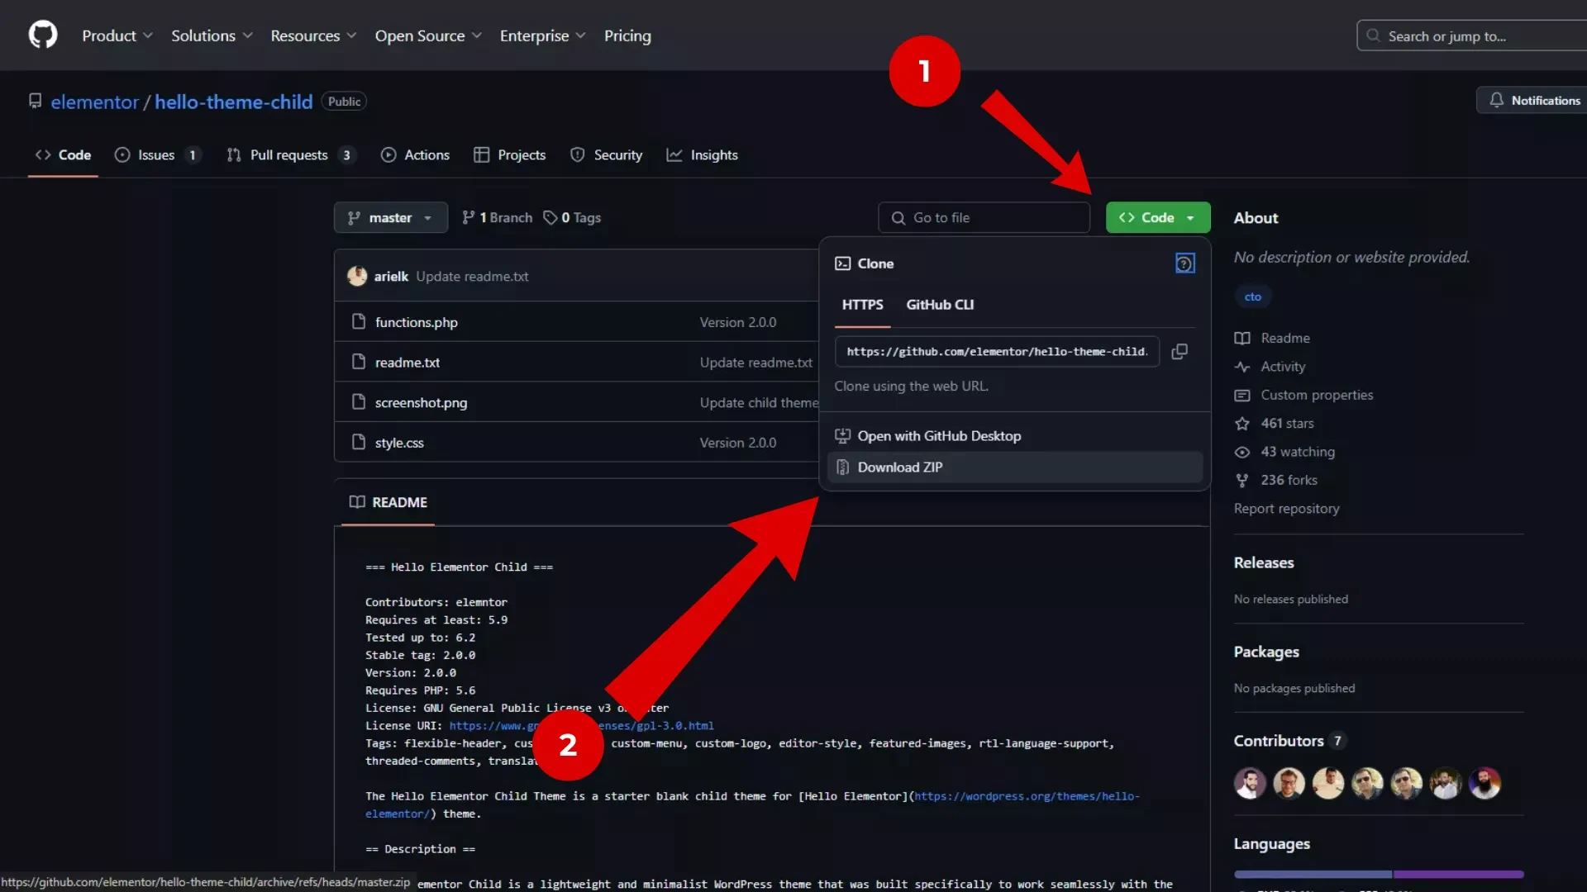Click the GitHub logo icon
The width and height of the screenshot is (1587, 892).
pos(43,35)
